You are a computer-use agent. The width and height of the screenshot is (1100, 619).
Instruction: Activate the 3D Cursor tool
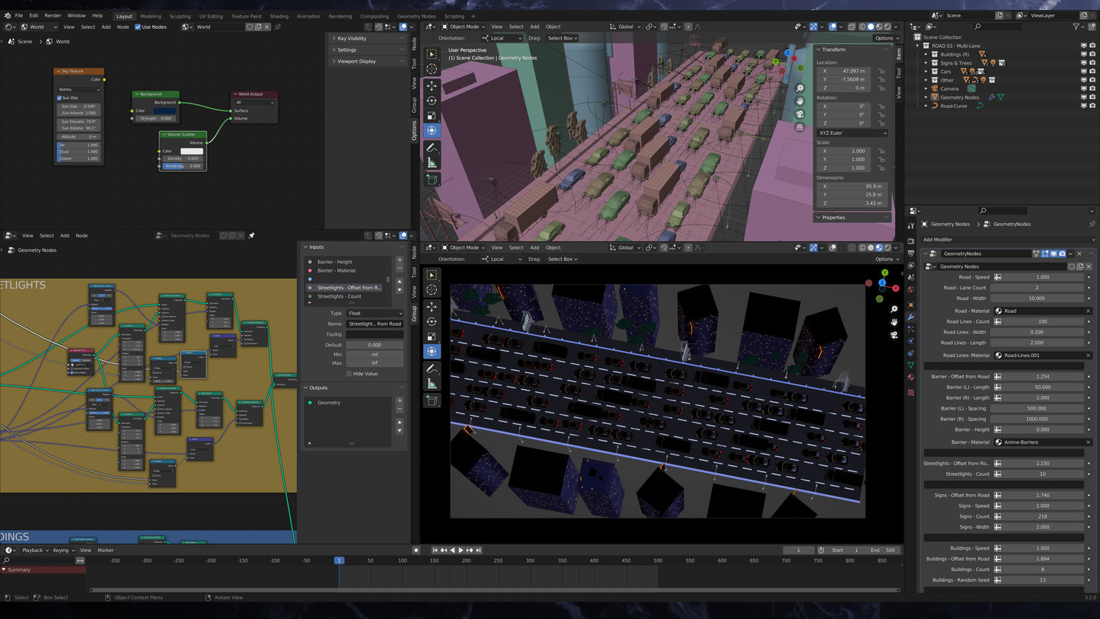click(432, 68)
